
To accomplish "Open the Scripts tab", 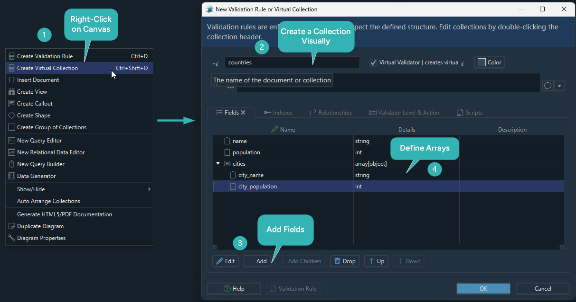I will 470,113.
